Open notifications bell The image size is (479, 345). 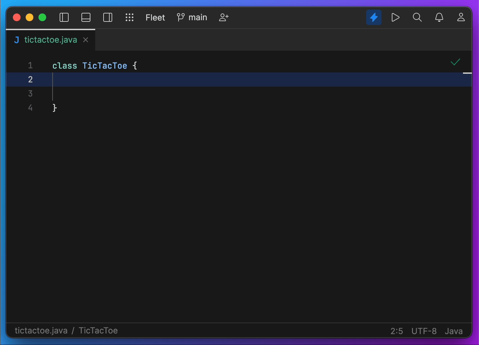click(439, 17)
